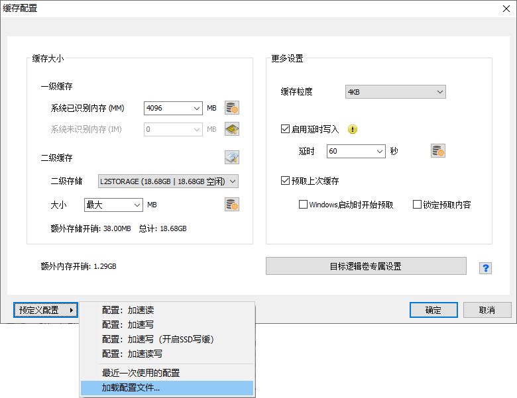The image size is (517, 398).
Task: Toggle the 预取上次缓存 checkbox
Action: [285, 181]
